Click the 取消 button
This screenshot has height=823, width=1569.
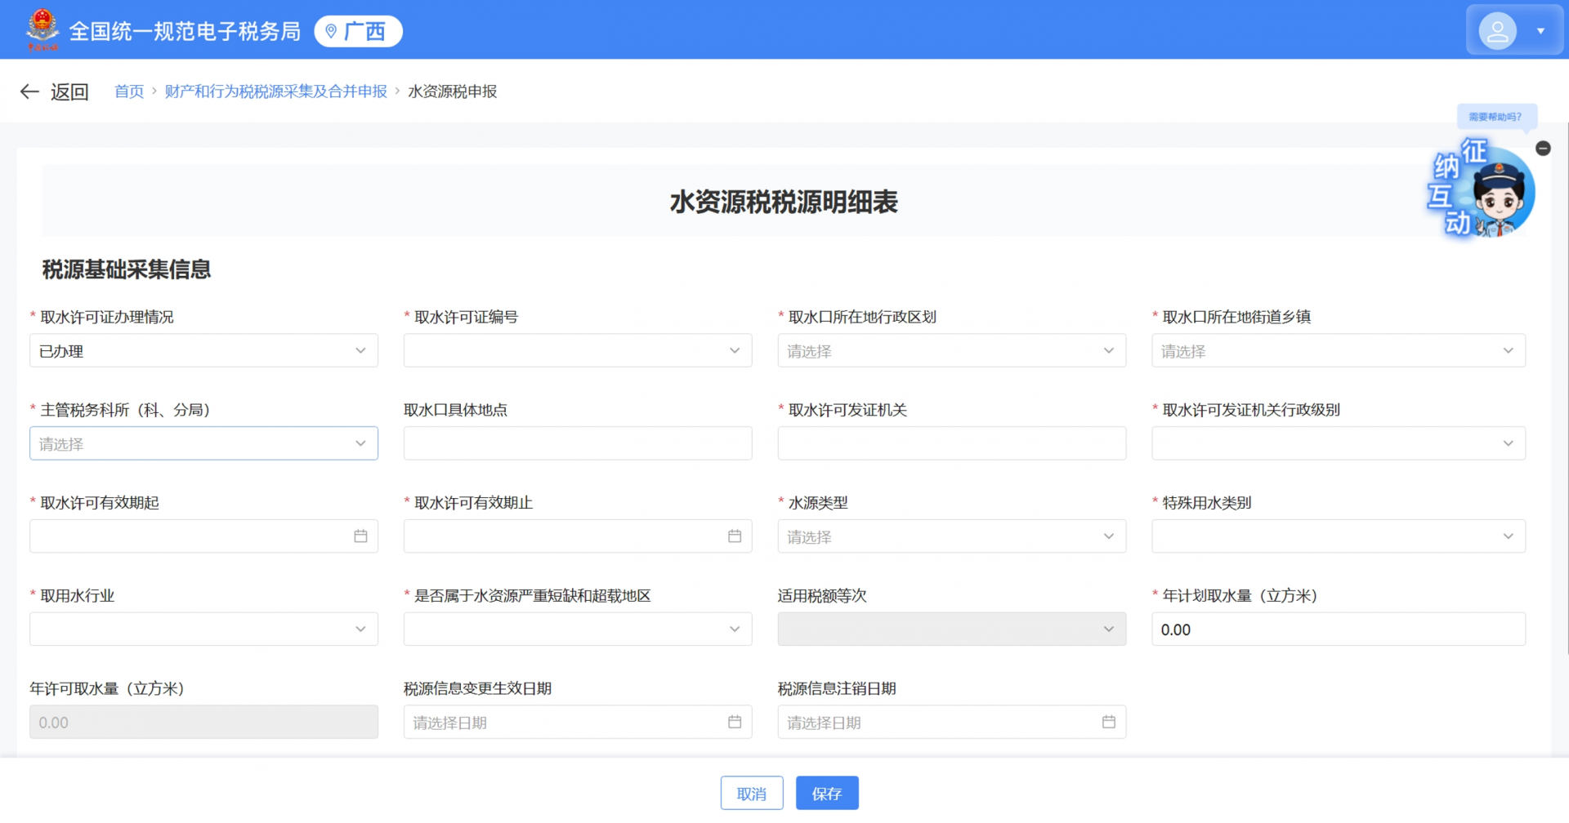pos(752,794)
